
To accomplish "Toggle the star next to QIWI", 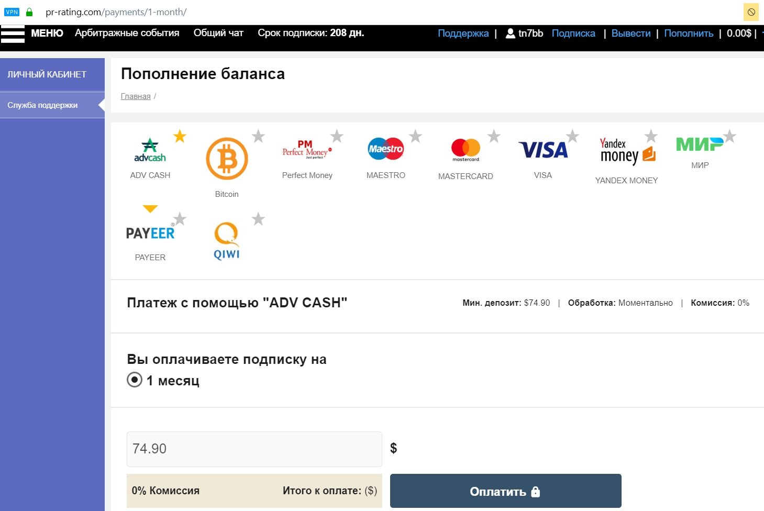I will pyautogui.click(x=258, y=218).
